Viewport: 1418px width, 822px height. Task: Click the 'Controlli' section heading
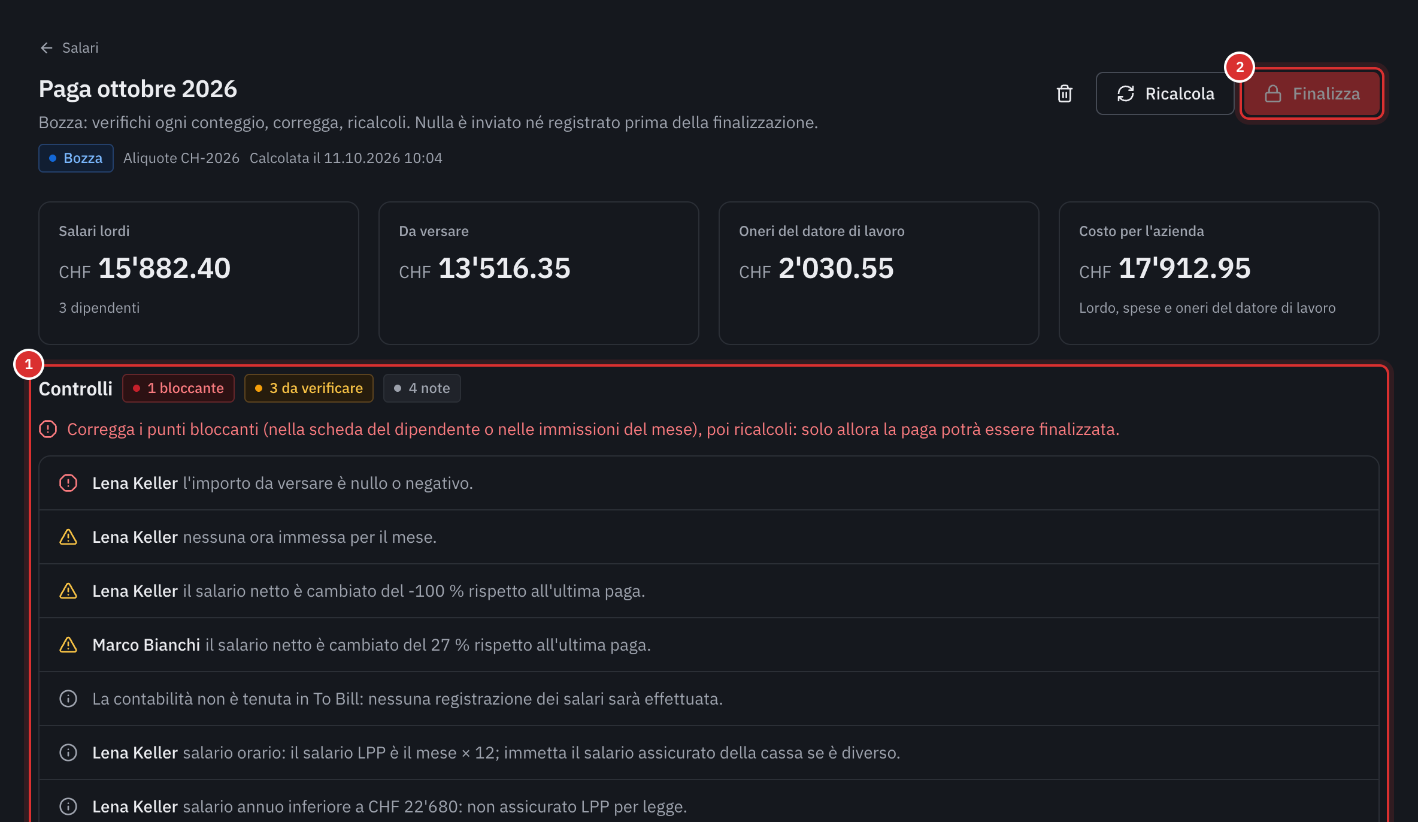[75, 389]
